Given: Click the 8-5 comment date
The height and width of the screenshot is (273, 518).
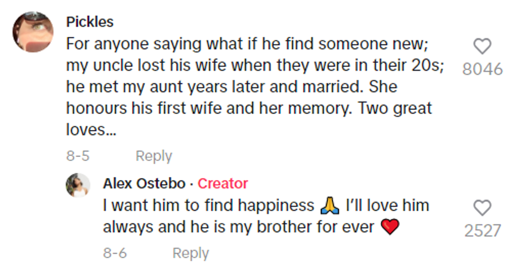Looking at the screenshot, I should 78,156.
